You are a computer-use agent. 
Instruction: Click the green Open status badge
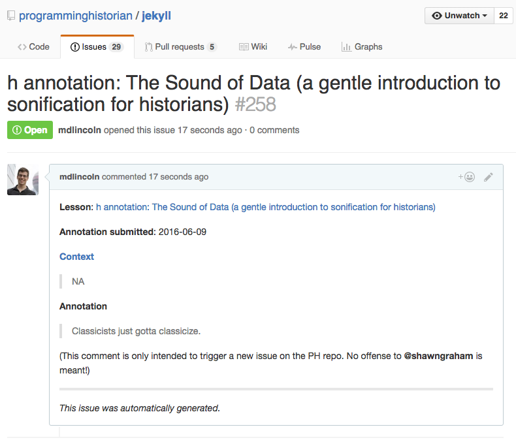30,130
